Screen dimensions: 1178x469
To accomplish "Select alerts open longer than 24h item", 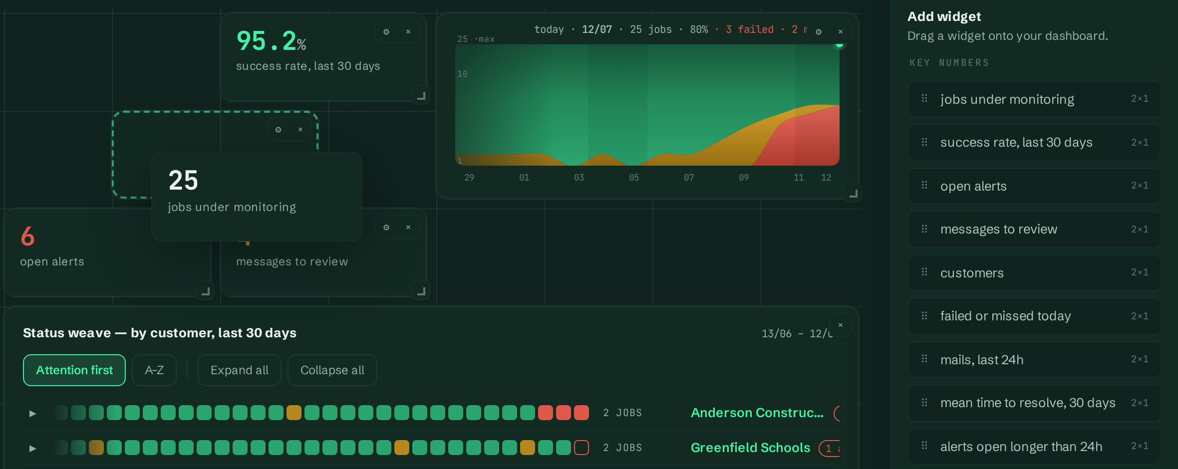I will point(1034,447).
